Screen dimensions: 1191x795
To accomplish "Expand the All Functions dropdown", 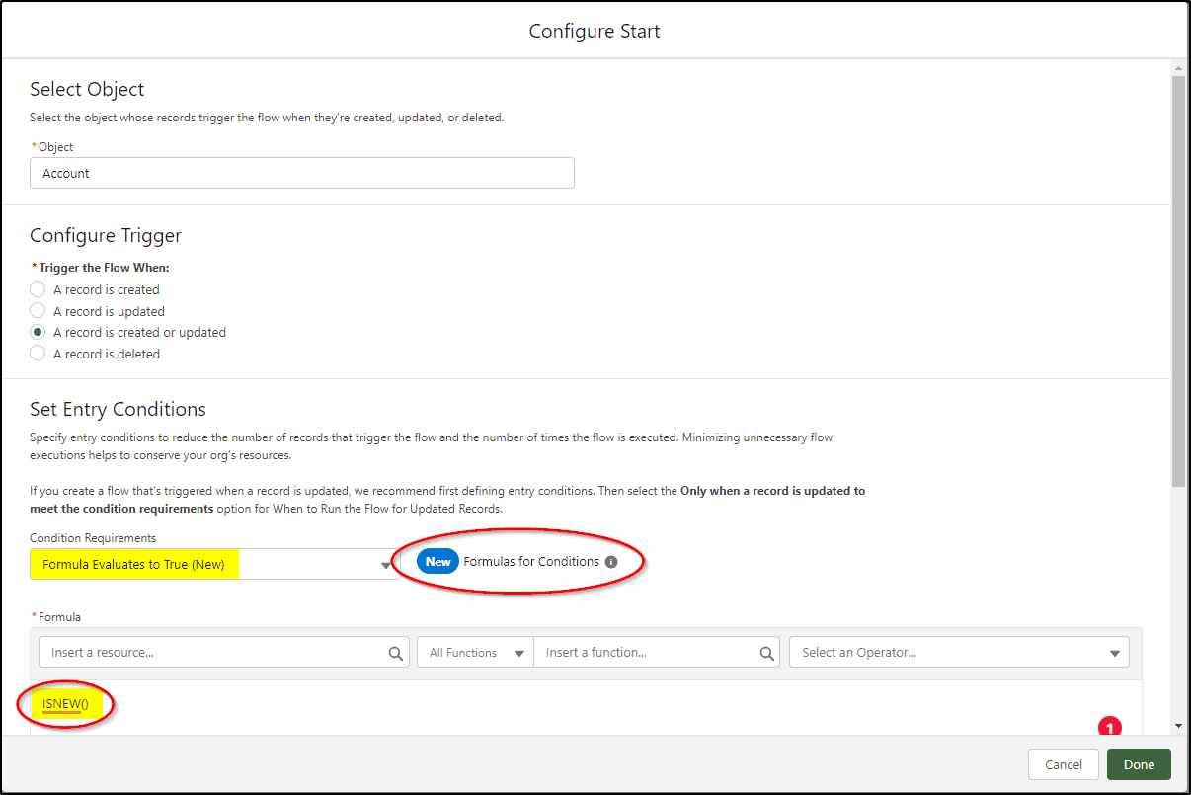I will (x=475, y=653).
